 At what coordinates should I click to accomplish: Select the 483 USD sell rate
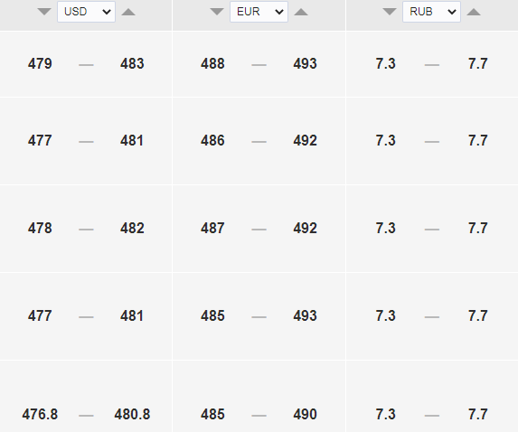tap(132, 63)
